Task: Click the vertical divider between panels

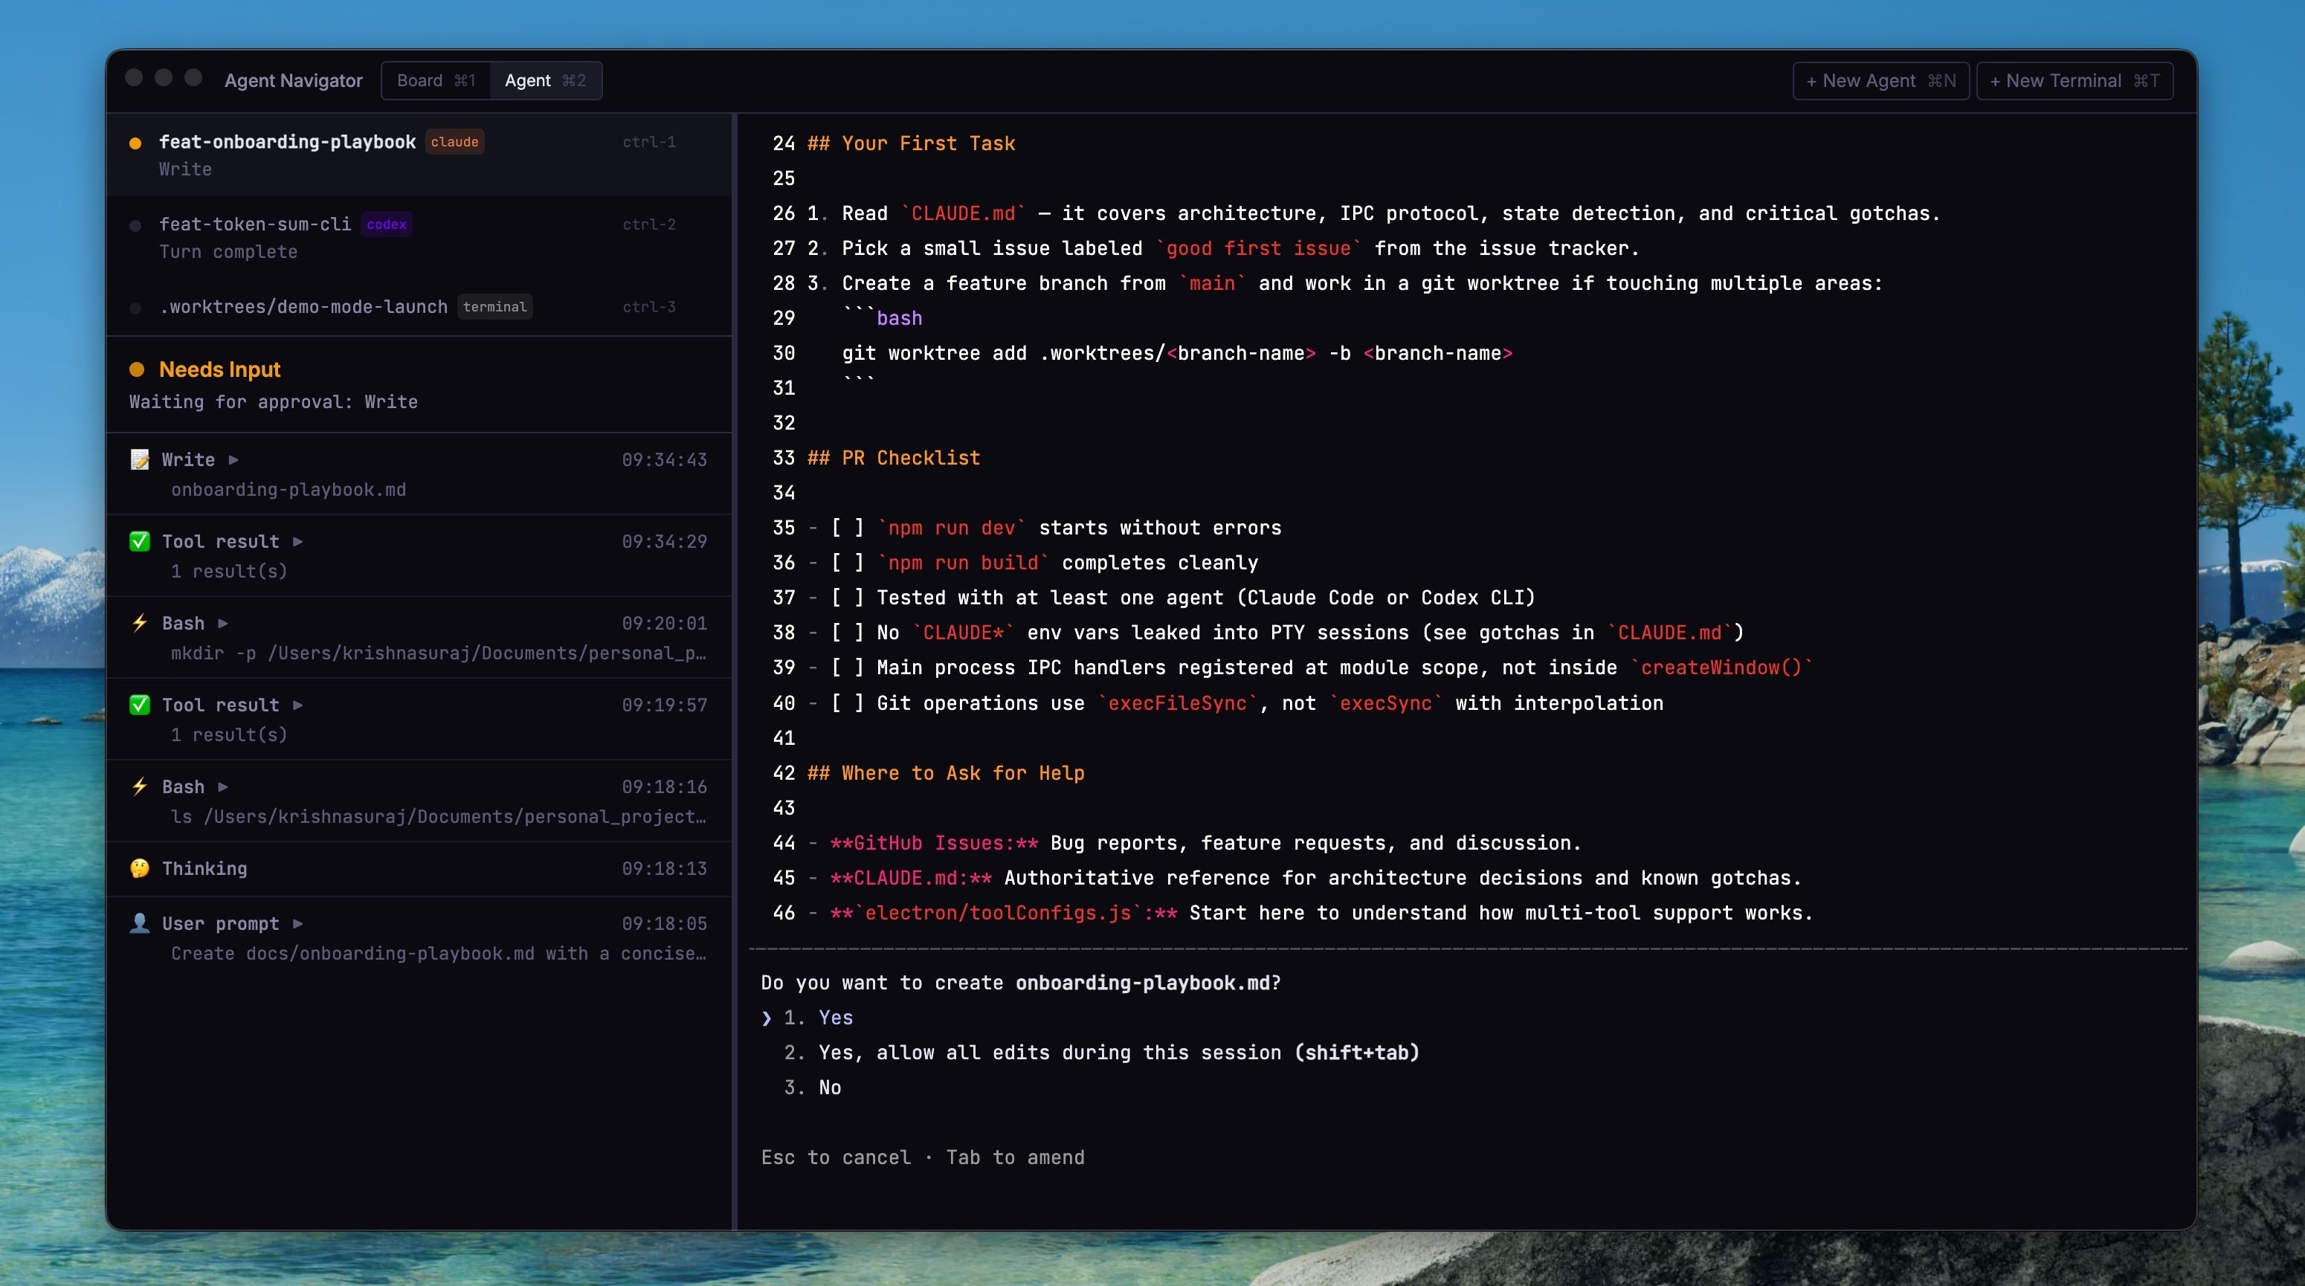Action: click(735, 671)
